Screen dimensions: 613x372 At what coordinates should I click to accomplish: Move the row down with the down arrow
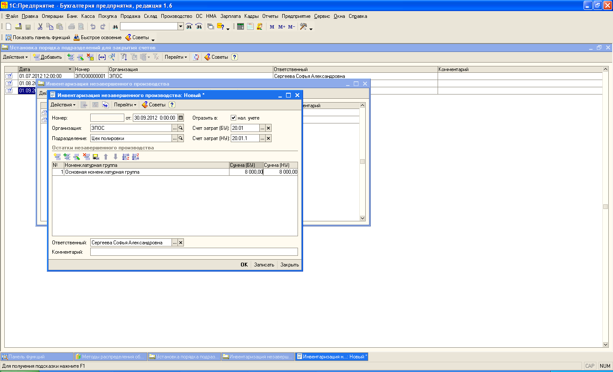click(x=115, y=157)
